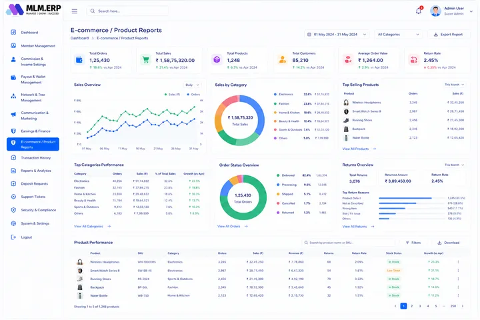Screen dimensions: 480x320
Task: Go to pagination page 2
Action: [412, 306]
